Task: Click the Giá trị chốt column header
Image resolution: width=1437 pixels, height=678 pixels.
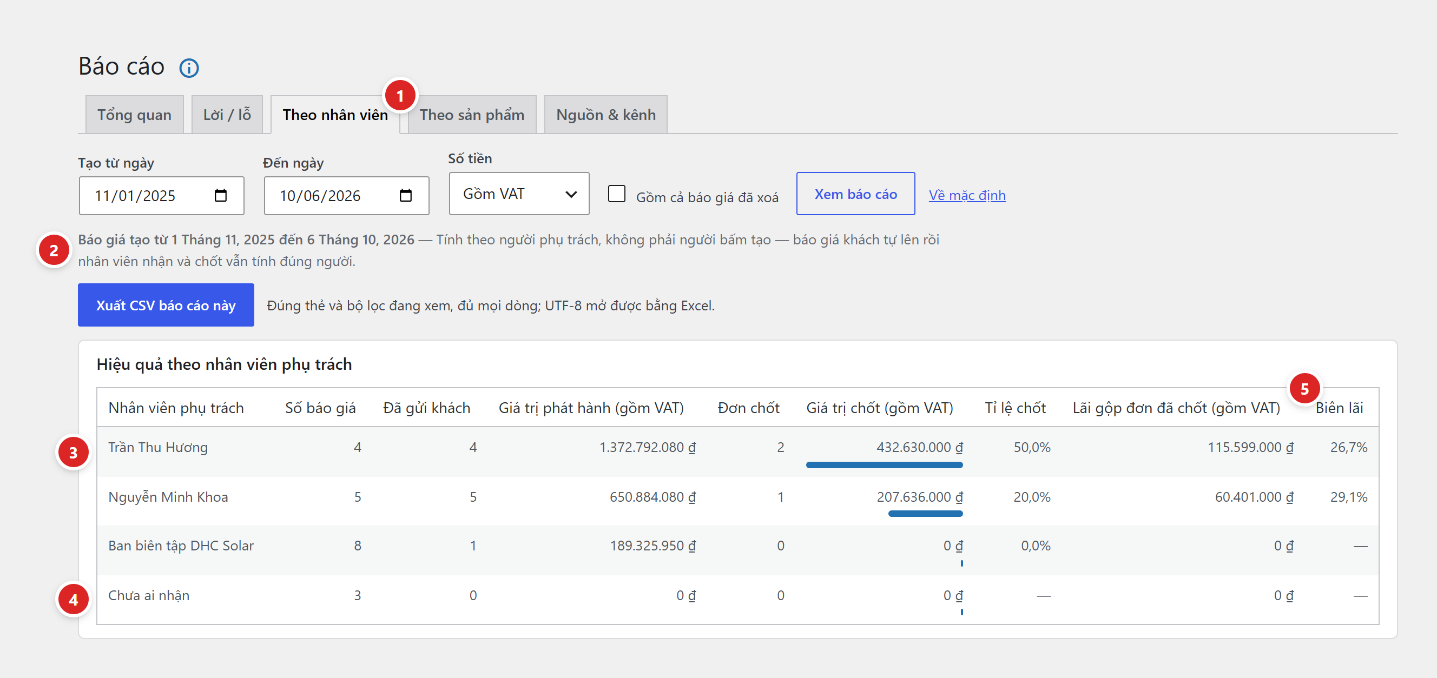Action: pos(879,408)
